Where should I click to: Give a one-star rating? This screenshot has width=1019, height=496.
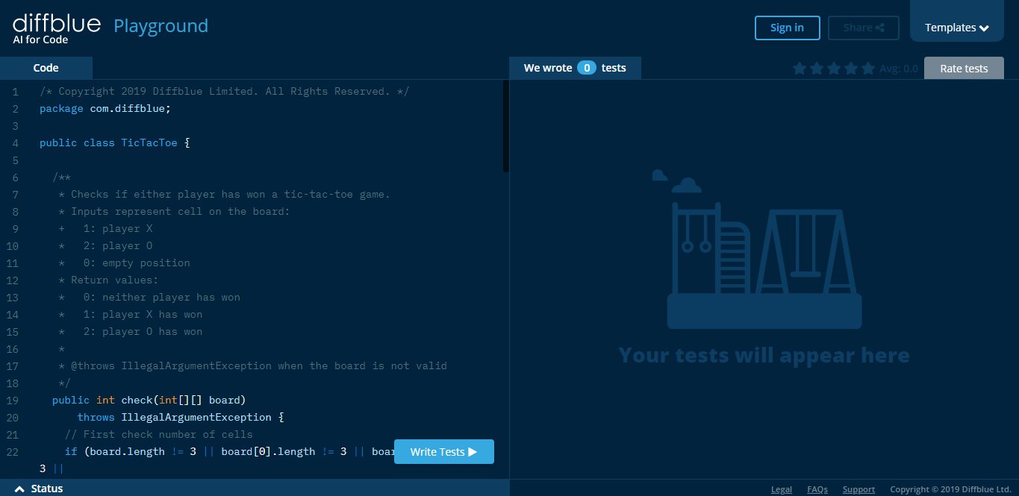click(x=800, y=68)
